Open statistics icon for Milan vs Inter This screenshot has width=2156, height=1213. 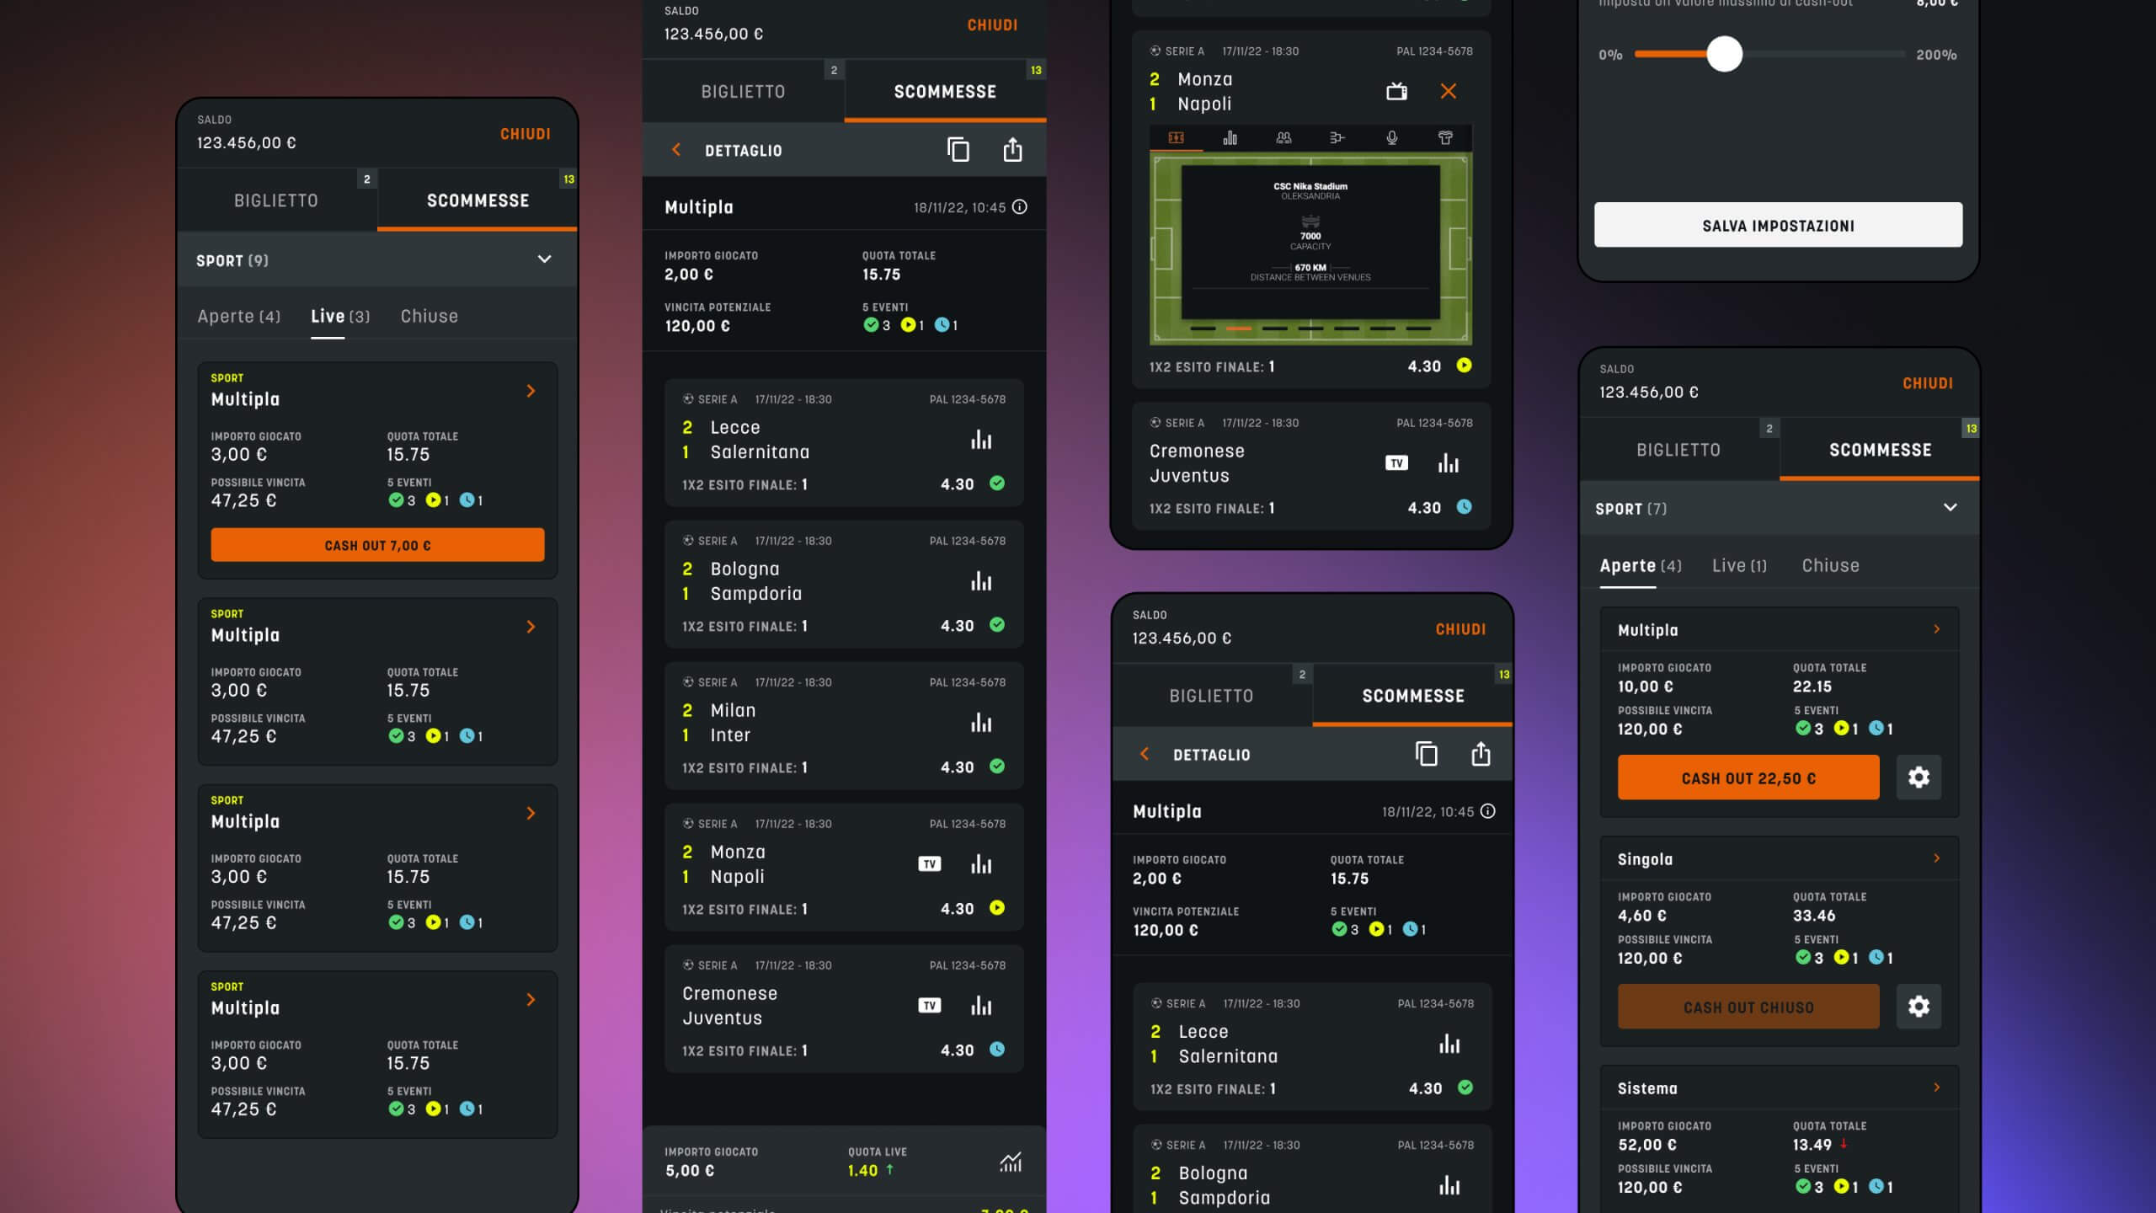point(981,723)
